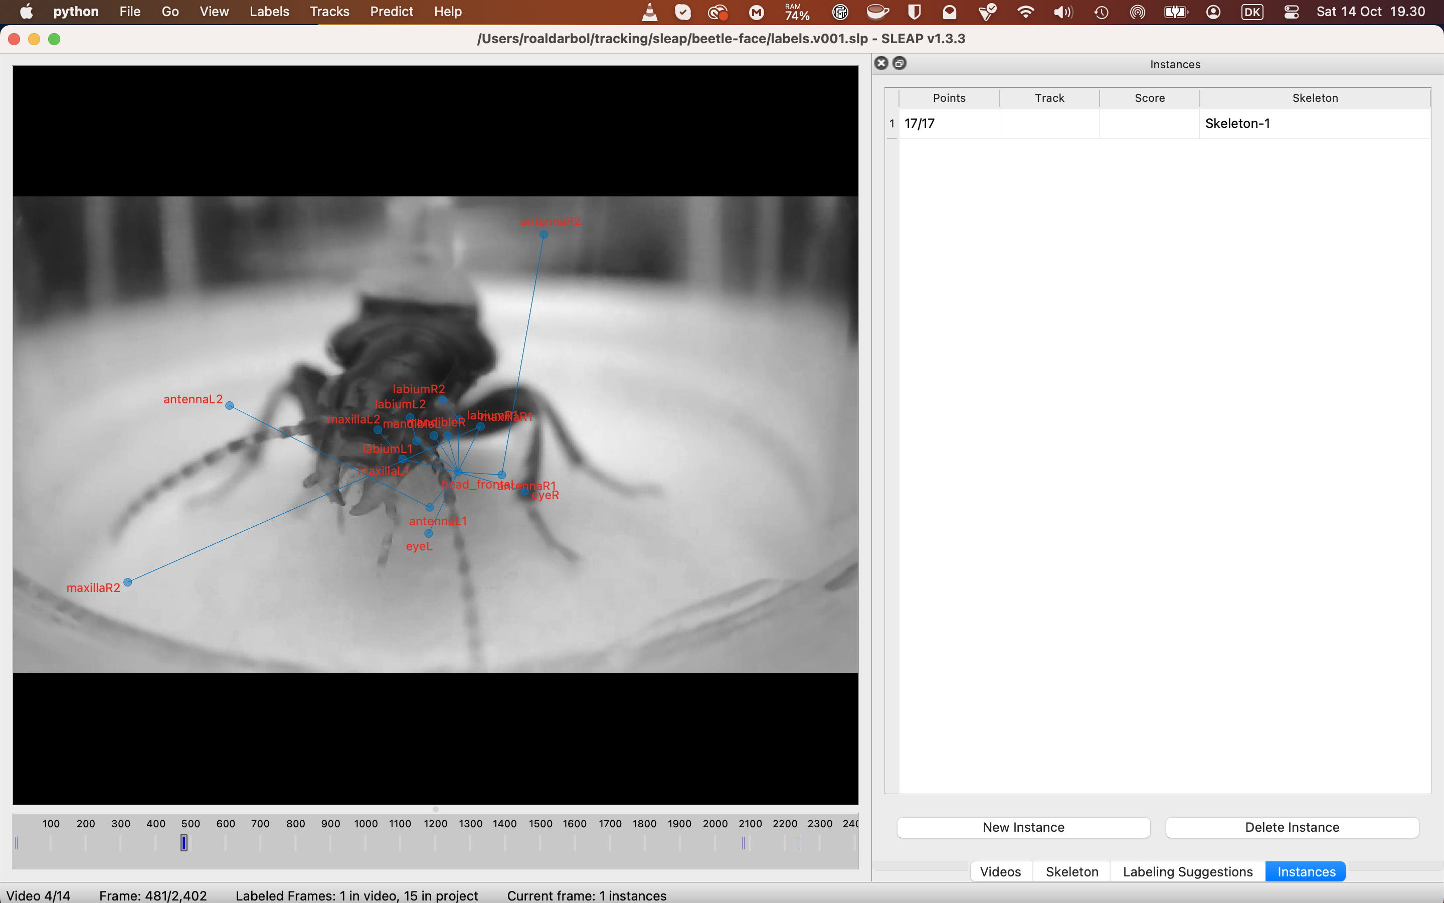Open the Go menu
Screen dimensions: 1444x903
pyautogui.click(x=170, y=12)
